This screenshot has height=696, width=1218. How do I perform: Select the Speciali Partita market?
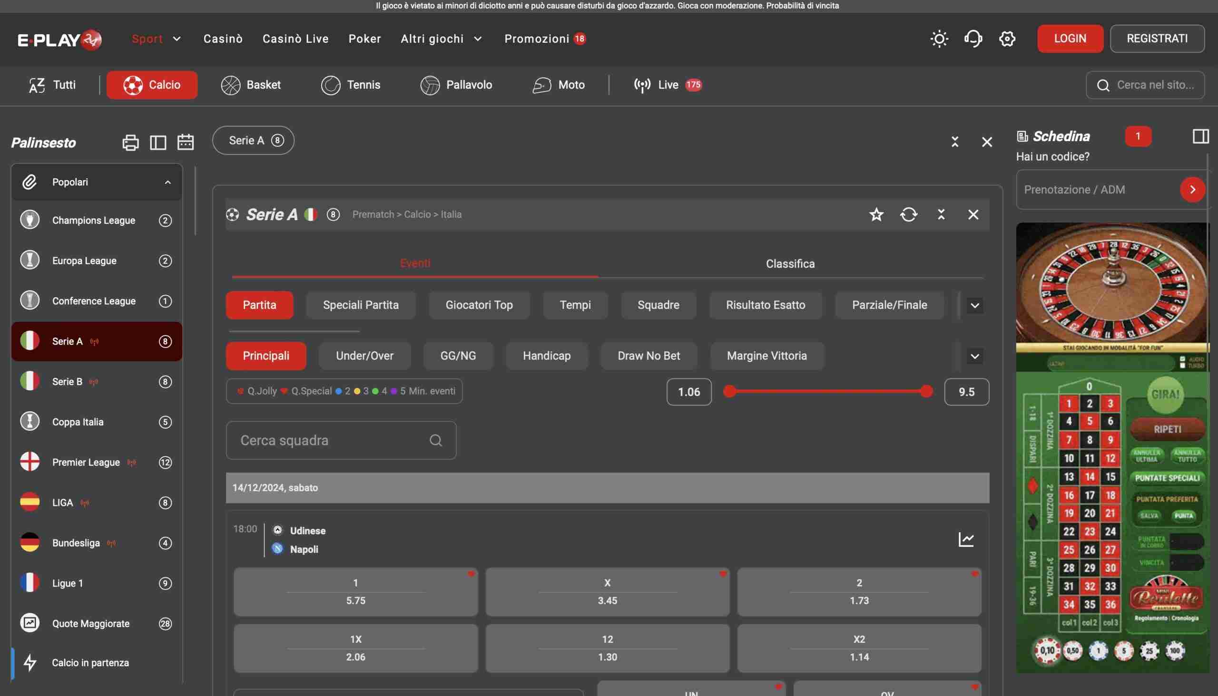coord(361,305)
